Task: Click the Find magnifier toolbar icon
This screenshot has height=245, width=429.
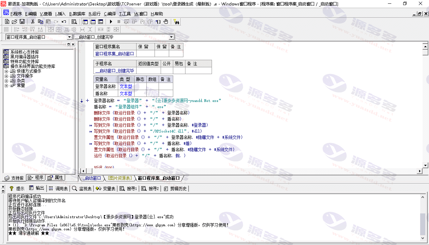Action: [x=74, y=21]
